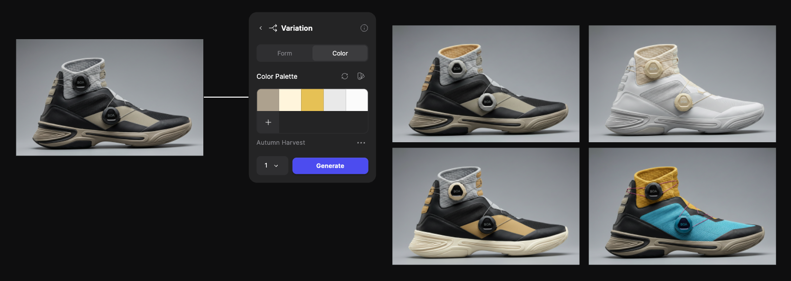Viewport: 791px width, 281px height.
Task: Select the original source shoe image
Action: (x=110, y=98)
